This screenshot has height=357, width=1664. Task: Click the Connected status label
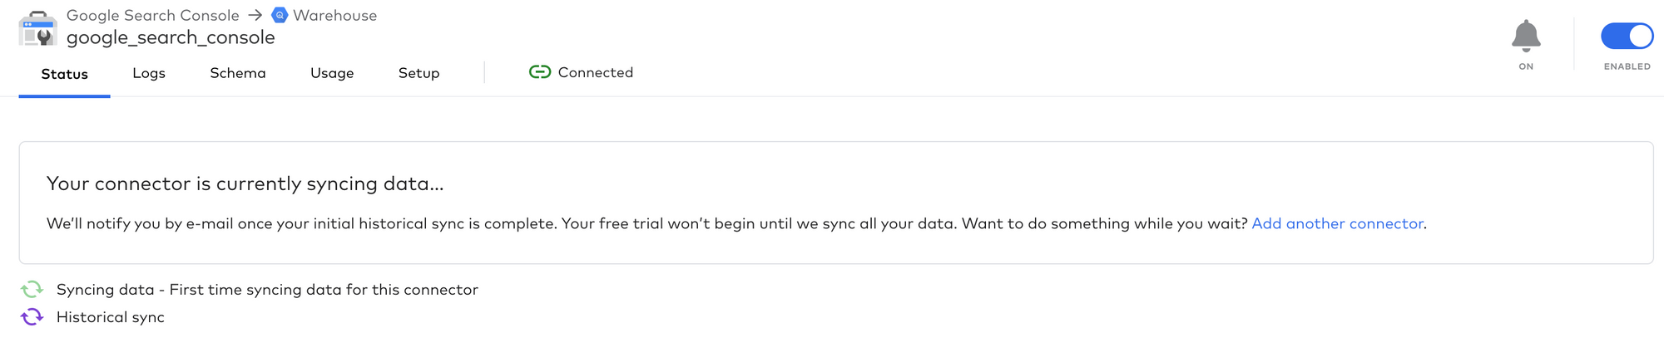point(596,72)
